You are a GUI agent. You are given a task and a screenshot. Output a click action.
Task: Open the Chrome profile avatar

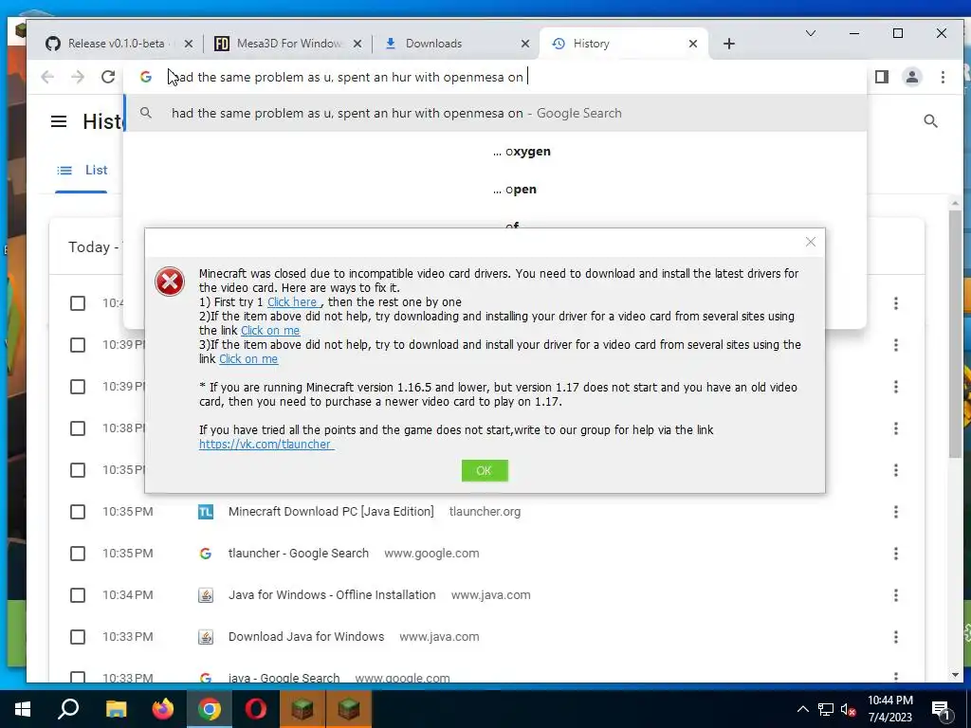(x=911, y=77)
